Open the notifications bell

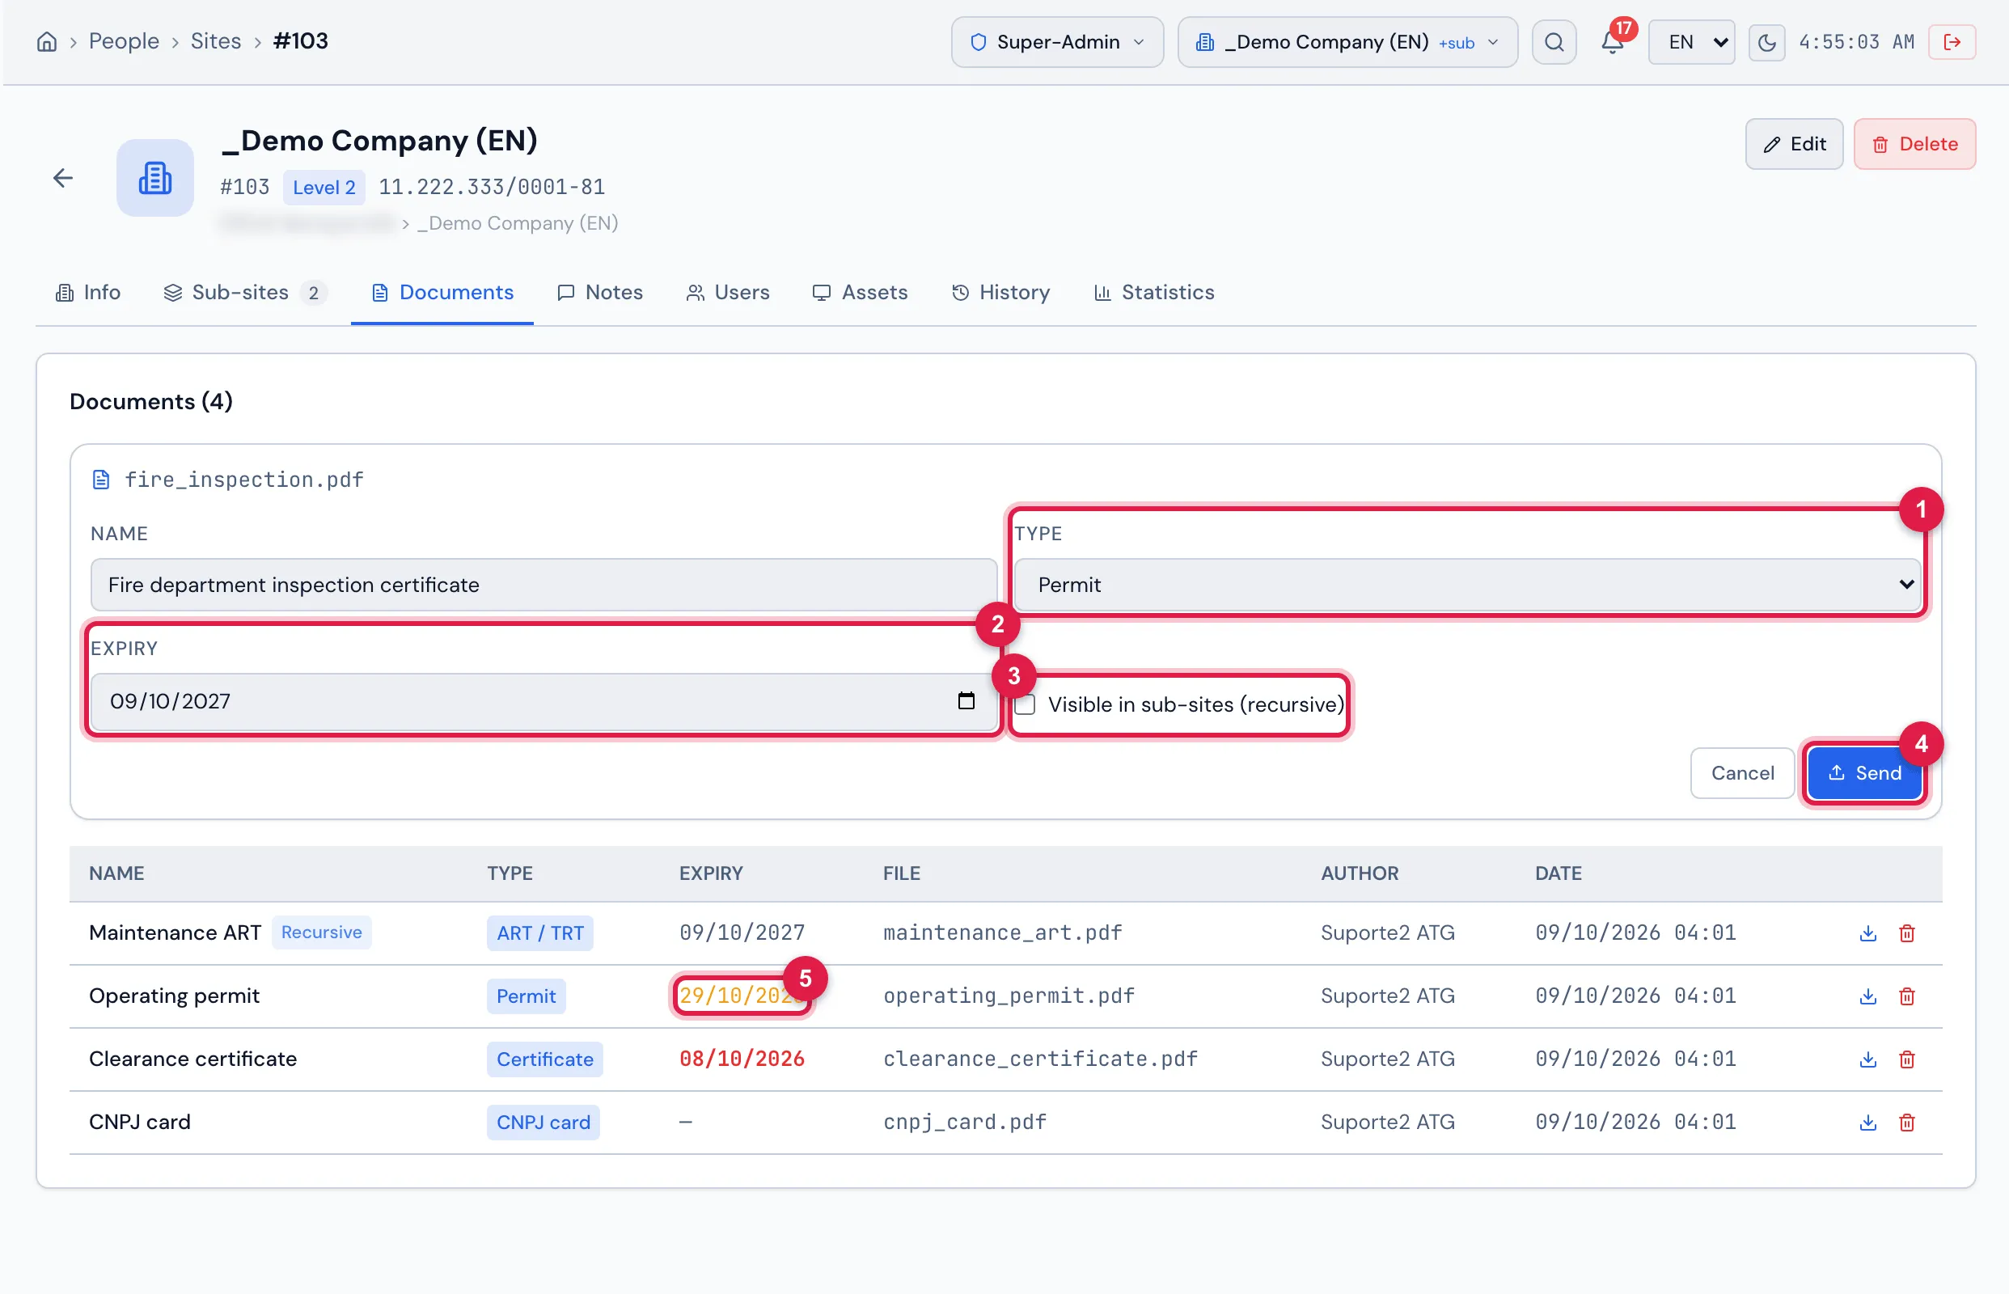point(1612,42)
